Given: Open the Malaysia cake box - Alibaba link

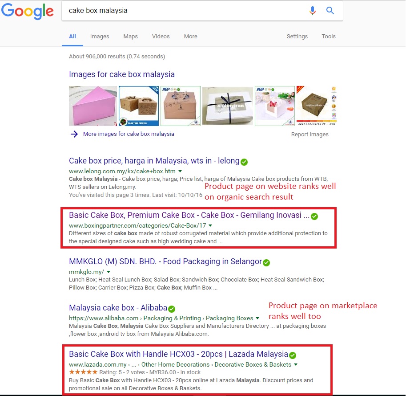Looking at the screenshot, I should (x=118, y=308).
